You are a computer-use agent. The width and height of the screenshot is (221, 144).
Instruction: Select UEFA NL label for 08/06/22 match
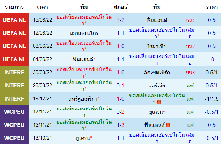14,46
